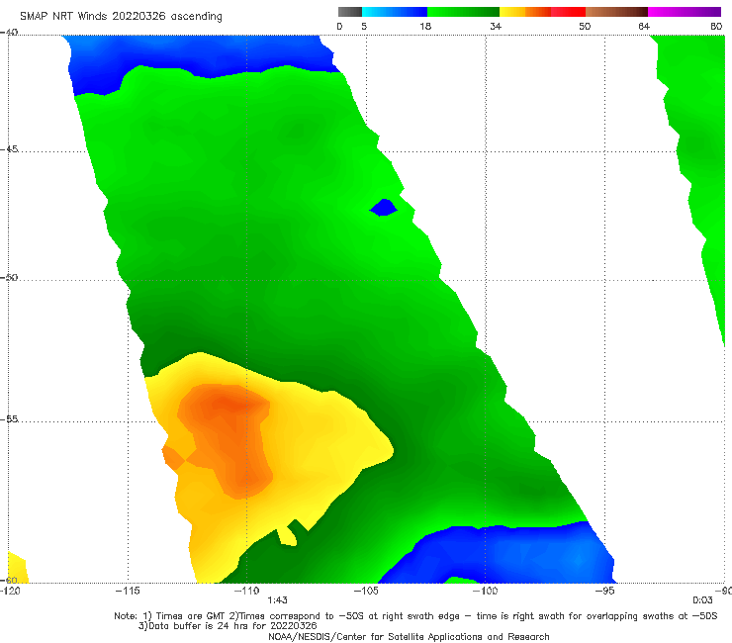
Task: Click the note line starting 'Note: 1) Times are GMT'
Action: click(x=415, y=616)
